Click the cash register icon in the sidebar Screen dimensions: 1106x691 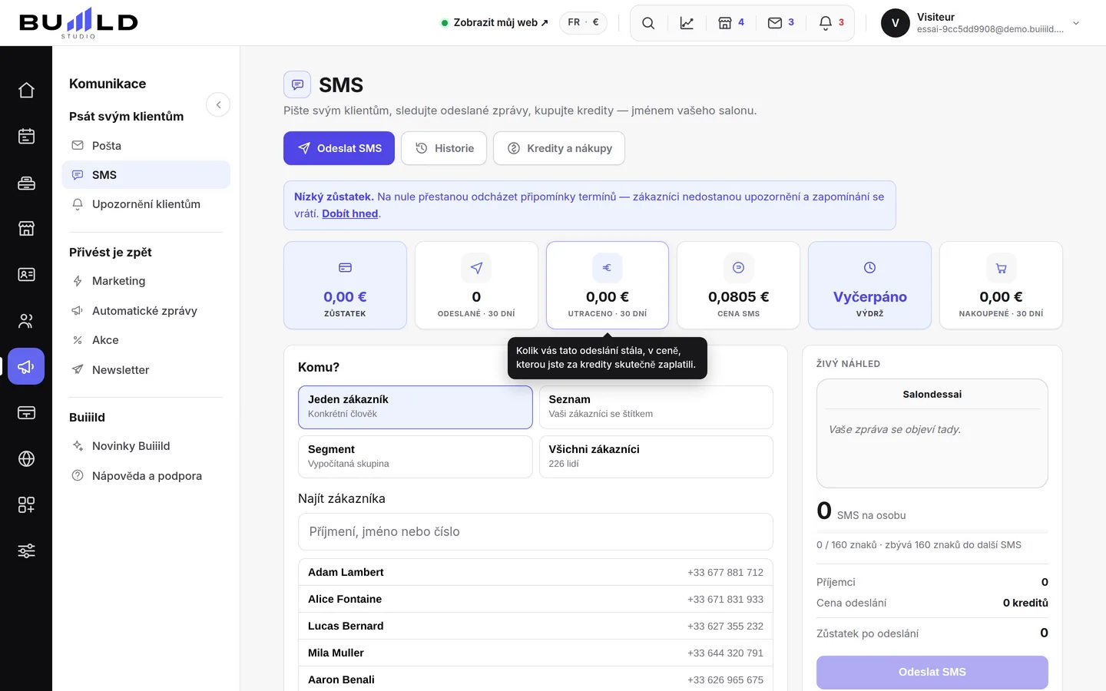tap(26, 183)
